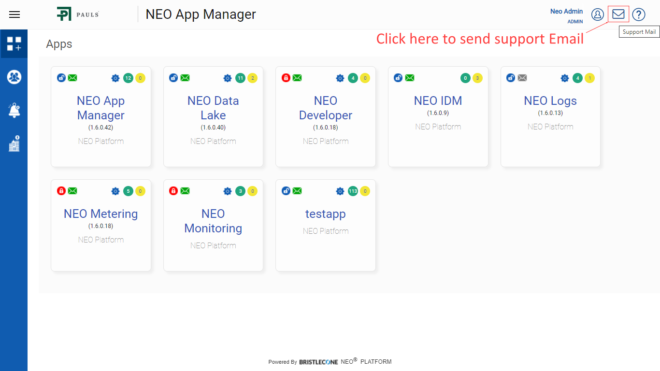Click yellow badge 2 on NEO Data Lake

[253, 78]
